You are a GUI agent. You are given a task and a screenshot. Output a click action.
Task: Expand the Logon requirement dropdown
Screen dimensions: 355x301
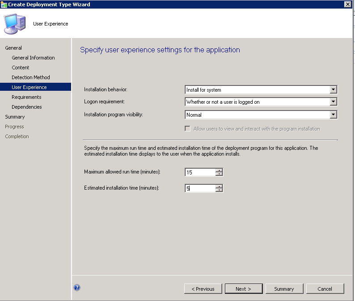333,102
